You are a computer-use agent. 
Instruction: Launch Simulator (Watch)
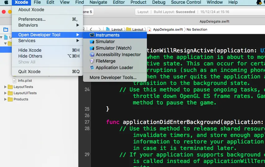click(x=115, y=48)
